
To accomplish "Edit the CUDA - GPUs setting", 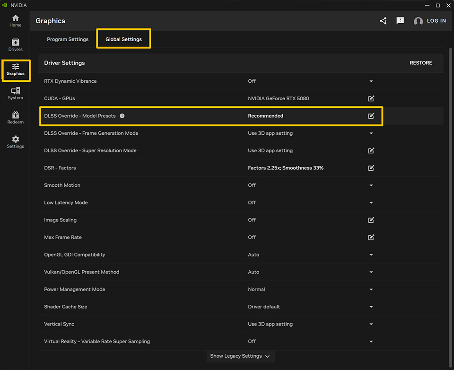I will tap(371, 98).
